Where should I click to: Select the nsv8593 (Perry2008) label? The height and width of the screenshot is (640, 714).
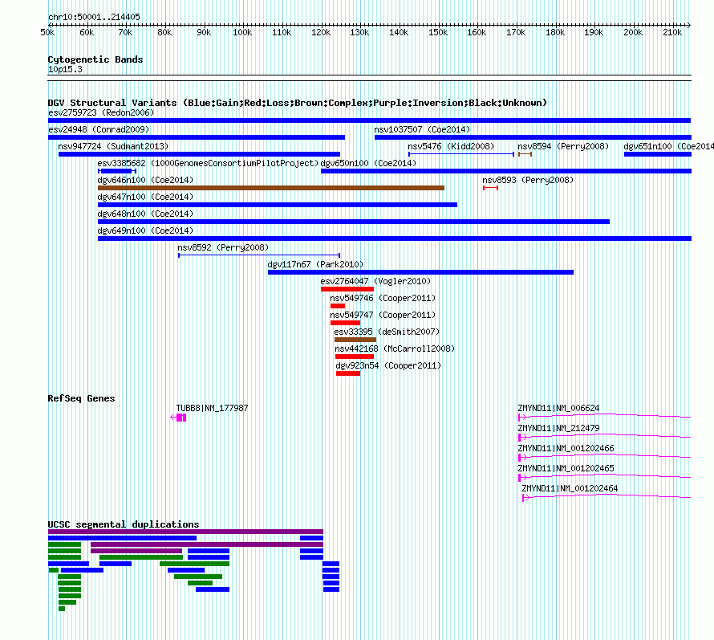528,180
